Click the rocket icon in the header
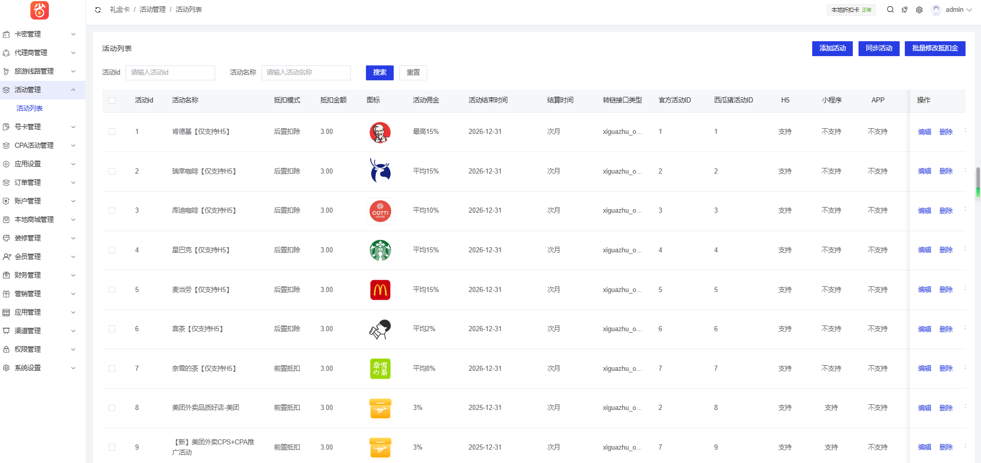This screenshot has width=981, height=463. coord(904,10)
